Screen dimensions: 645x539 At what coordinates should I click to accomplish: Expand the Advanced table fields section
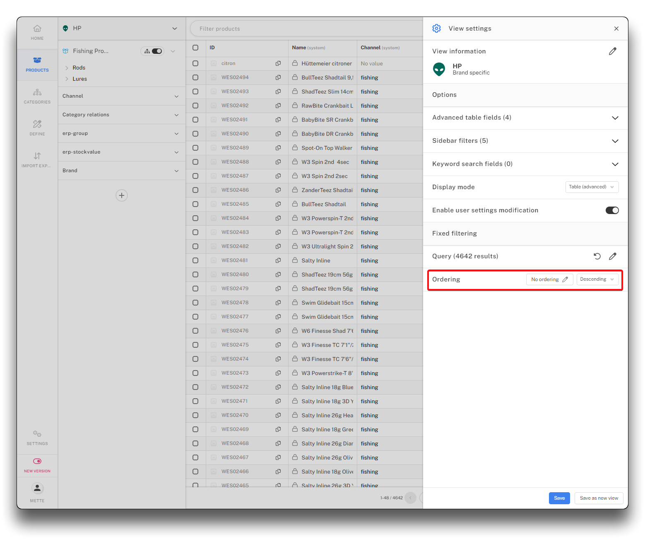[615, 118]
